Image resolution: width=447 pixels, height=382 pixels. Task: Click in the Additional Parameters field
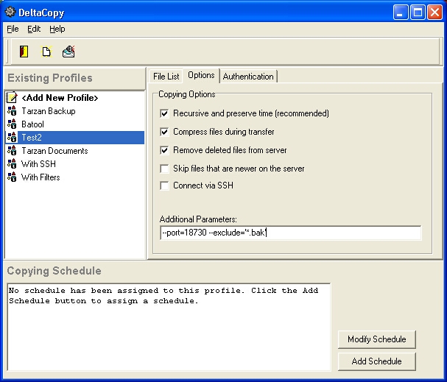pos(290,233)
